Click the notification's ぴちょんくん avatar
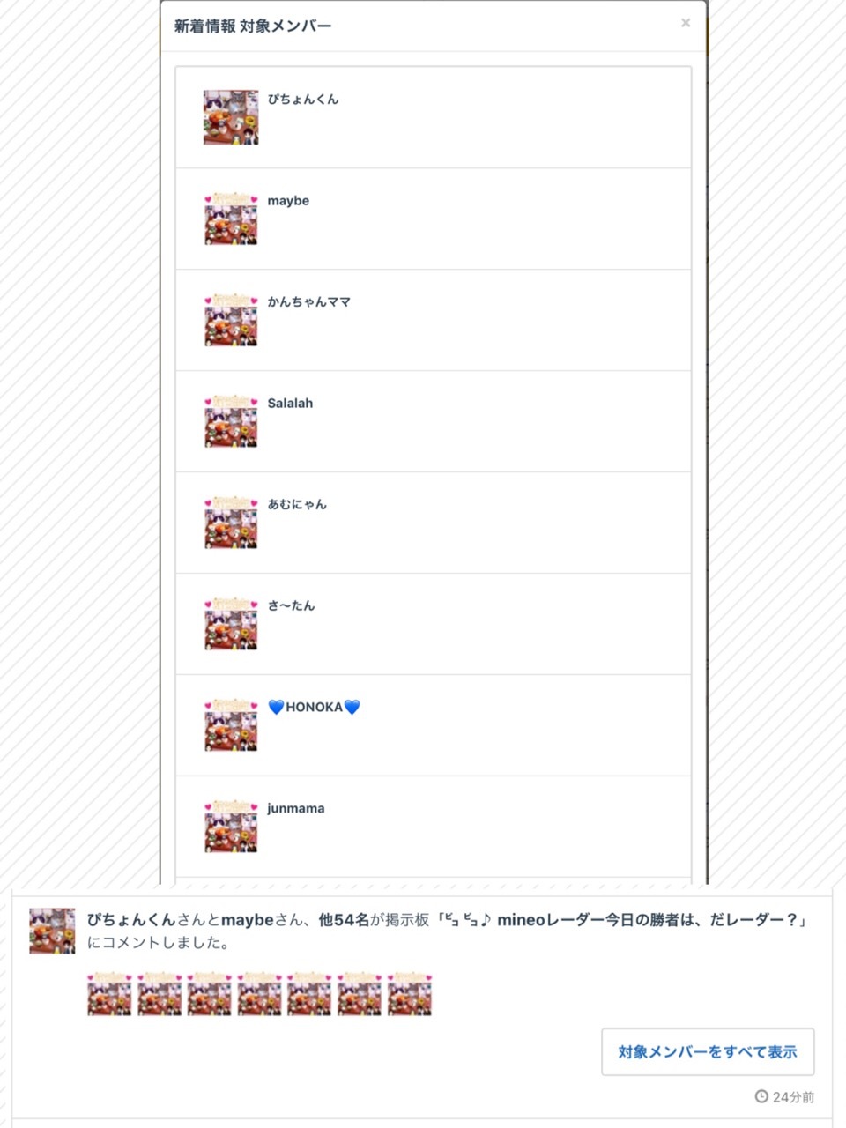The height and width of the screenshot is (1128, 846). [52, 931]
